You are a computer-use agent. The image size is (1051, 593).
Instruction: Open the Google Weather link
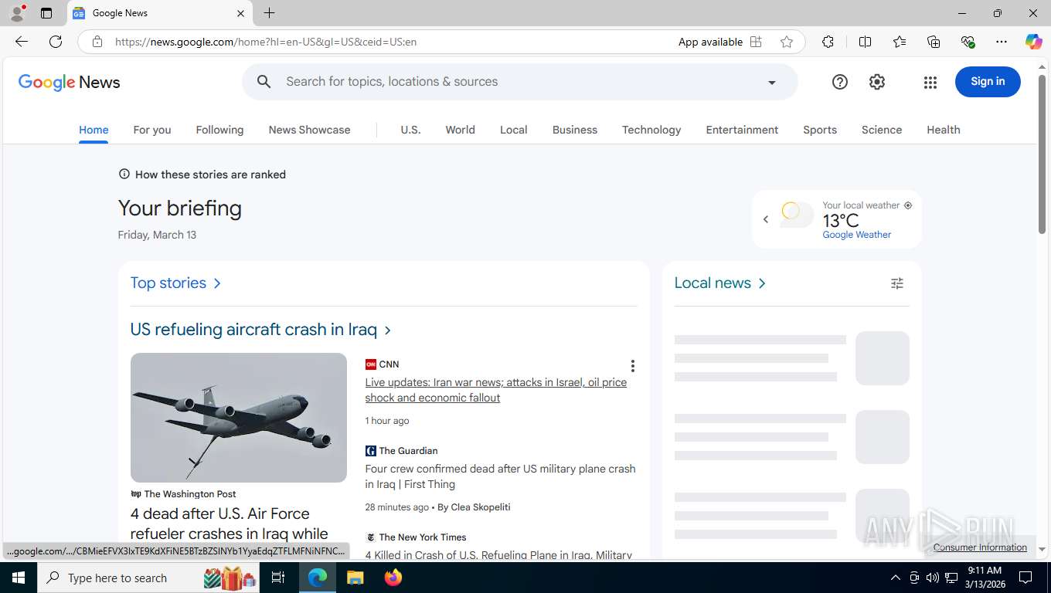(x=857, y=235)
